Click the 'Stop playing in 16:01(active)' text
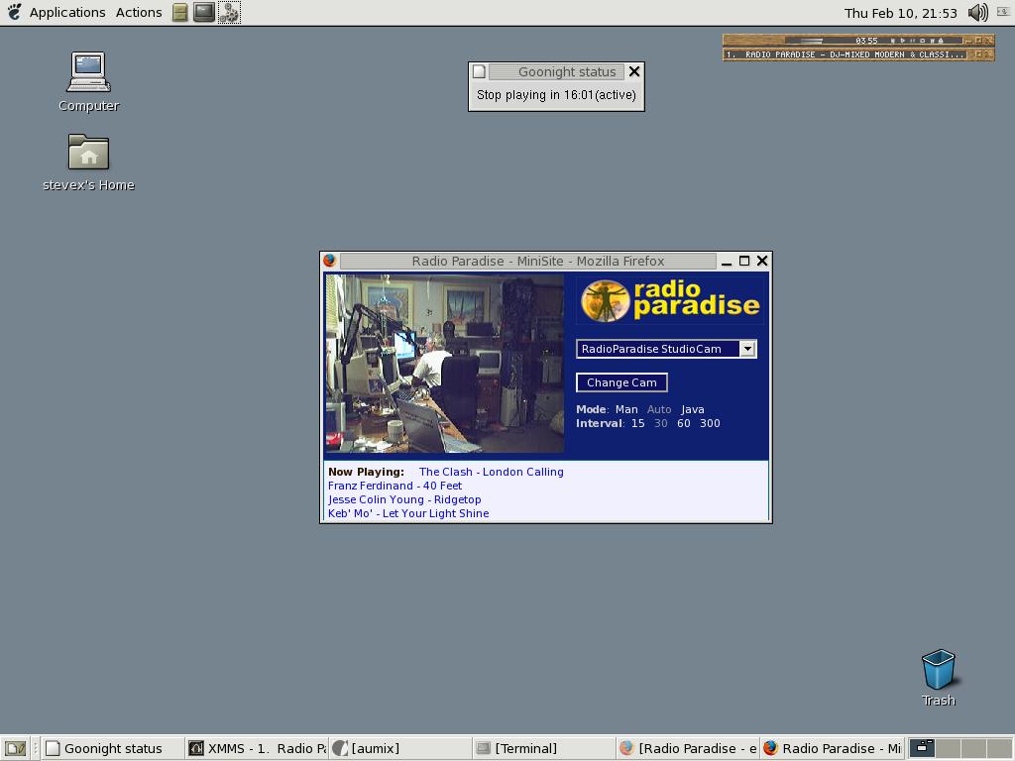The height and width of the screenshot is (761, 1015). [x=556, y=95]
